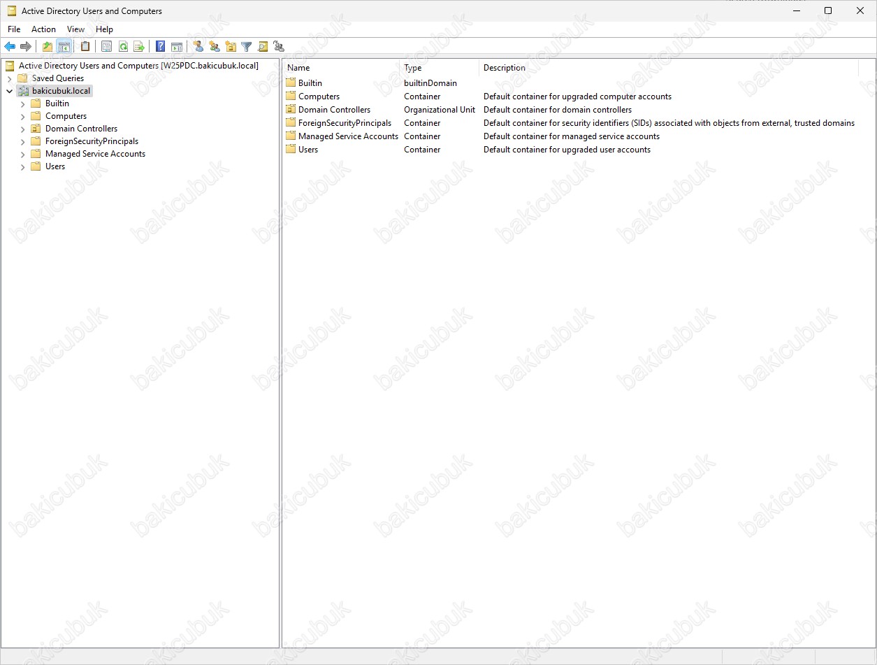This screenshot has width=877, height=665.
Task: Refresh the view using green refresh icon
Action: click(123, 47)
